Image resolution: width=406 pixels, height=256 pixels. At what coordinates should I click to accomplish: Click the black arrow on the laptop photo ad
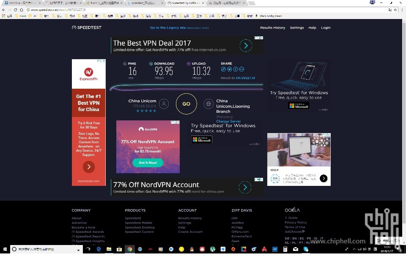point(324,178)
